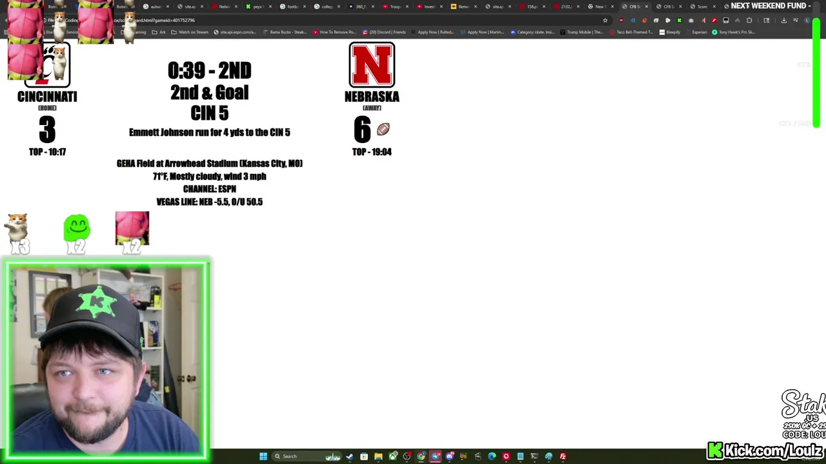Open the Taco Bell-Themed bookmark
The width and height of the screenshot is (826, 464).
point(632,32)
